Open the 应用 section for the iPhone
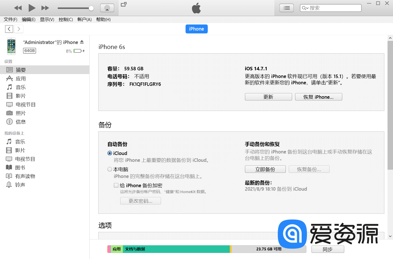 pyautogui.click(x=20, y=78)
